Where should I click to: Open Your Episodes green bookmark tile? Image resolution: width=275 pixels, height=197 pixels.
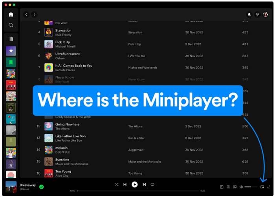(11, 63)
